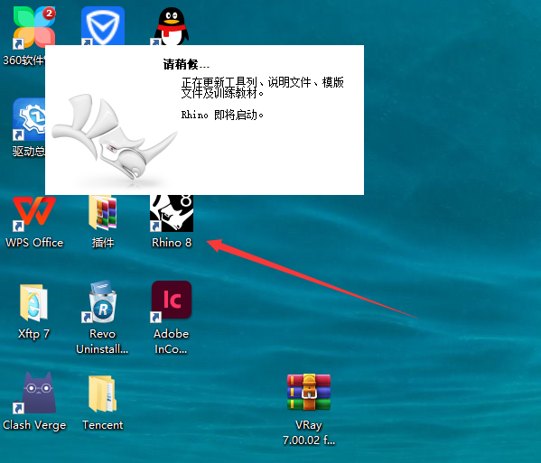Viewport: 541px width, 463px height.
Task: Open the Xftp 7 folder icon
Action: [33, 302]
